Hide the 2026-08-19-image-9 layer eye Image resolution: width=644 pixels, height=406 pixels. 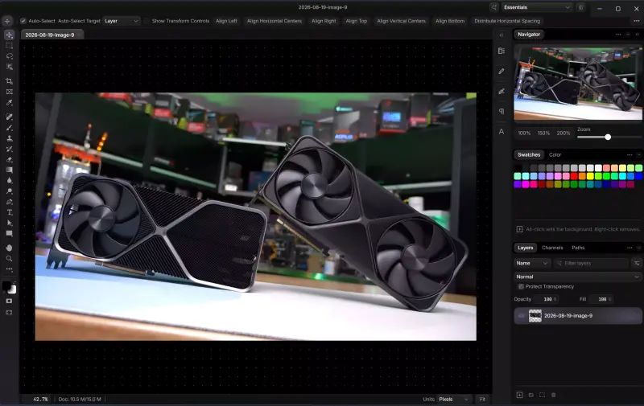[x=521, y=316]
